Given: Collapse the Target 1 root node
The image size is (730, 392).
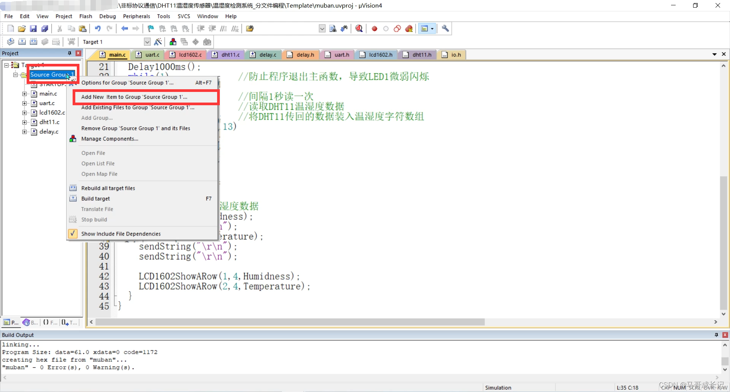Looking at the screenshot, I should click(6, 65).
